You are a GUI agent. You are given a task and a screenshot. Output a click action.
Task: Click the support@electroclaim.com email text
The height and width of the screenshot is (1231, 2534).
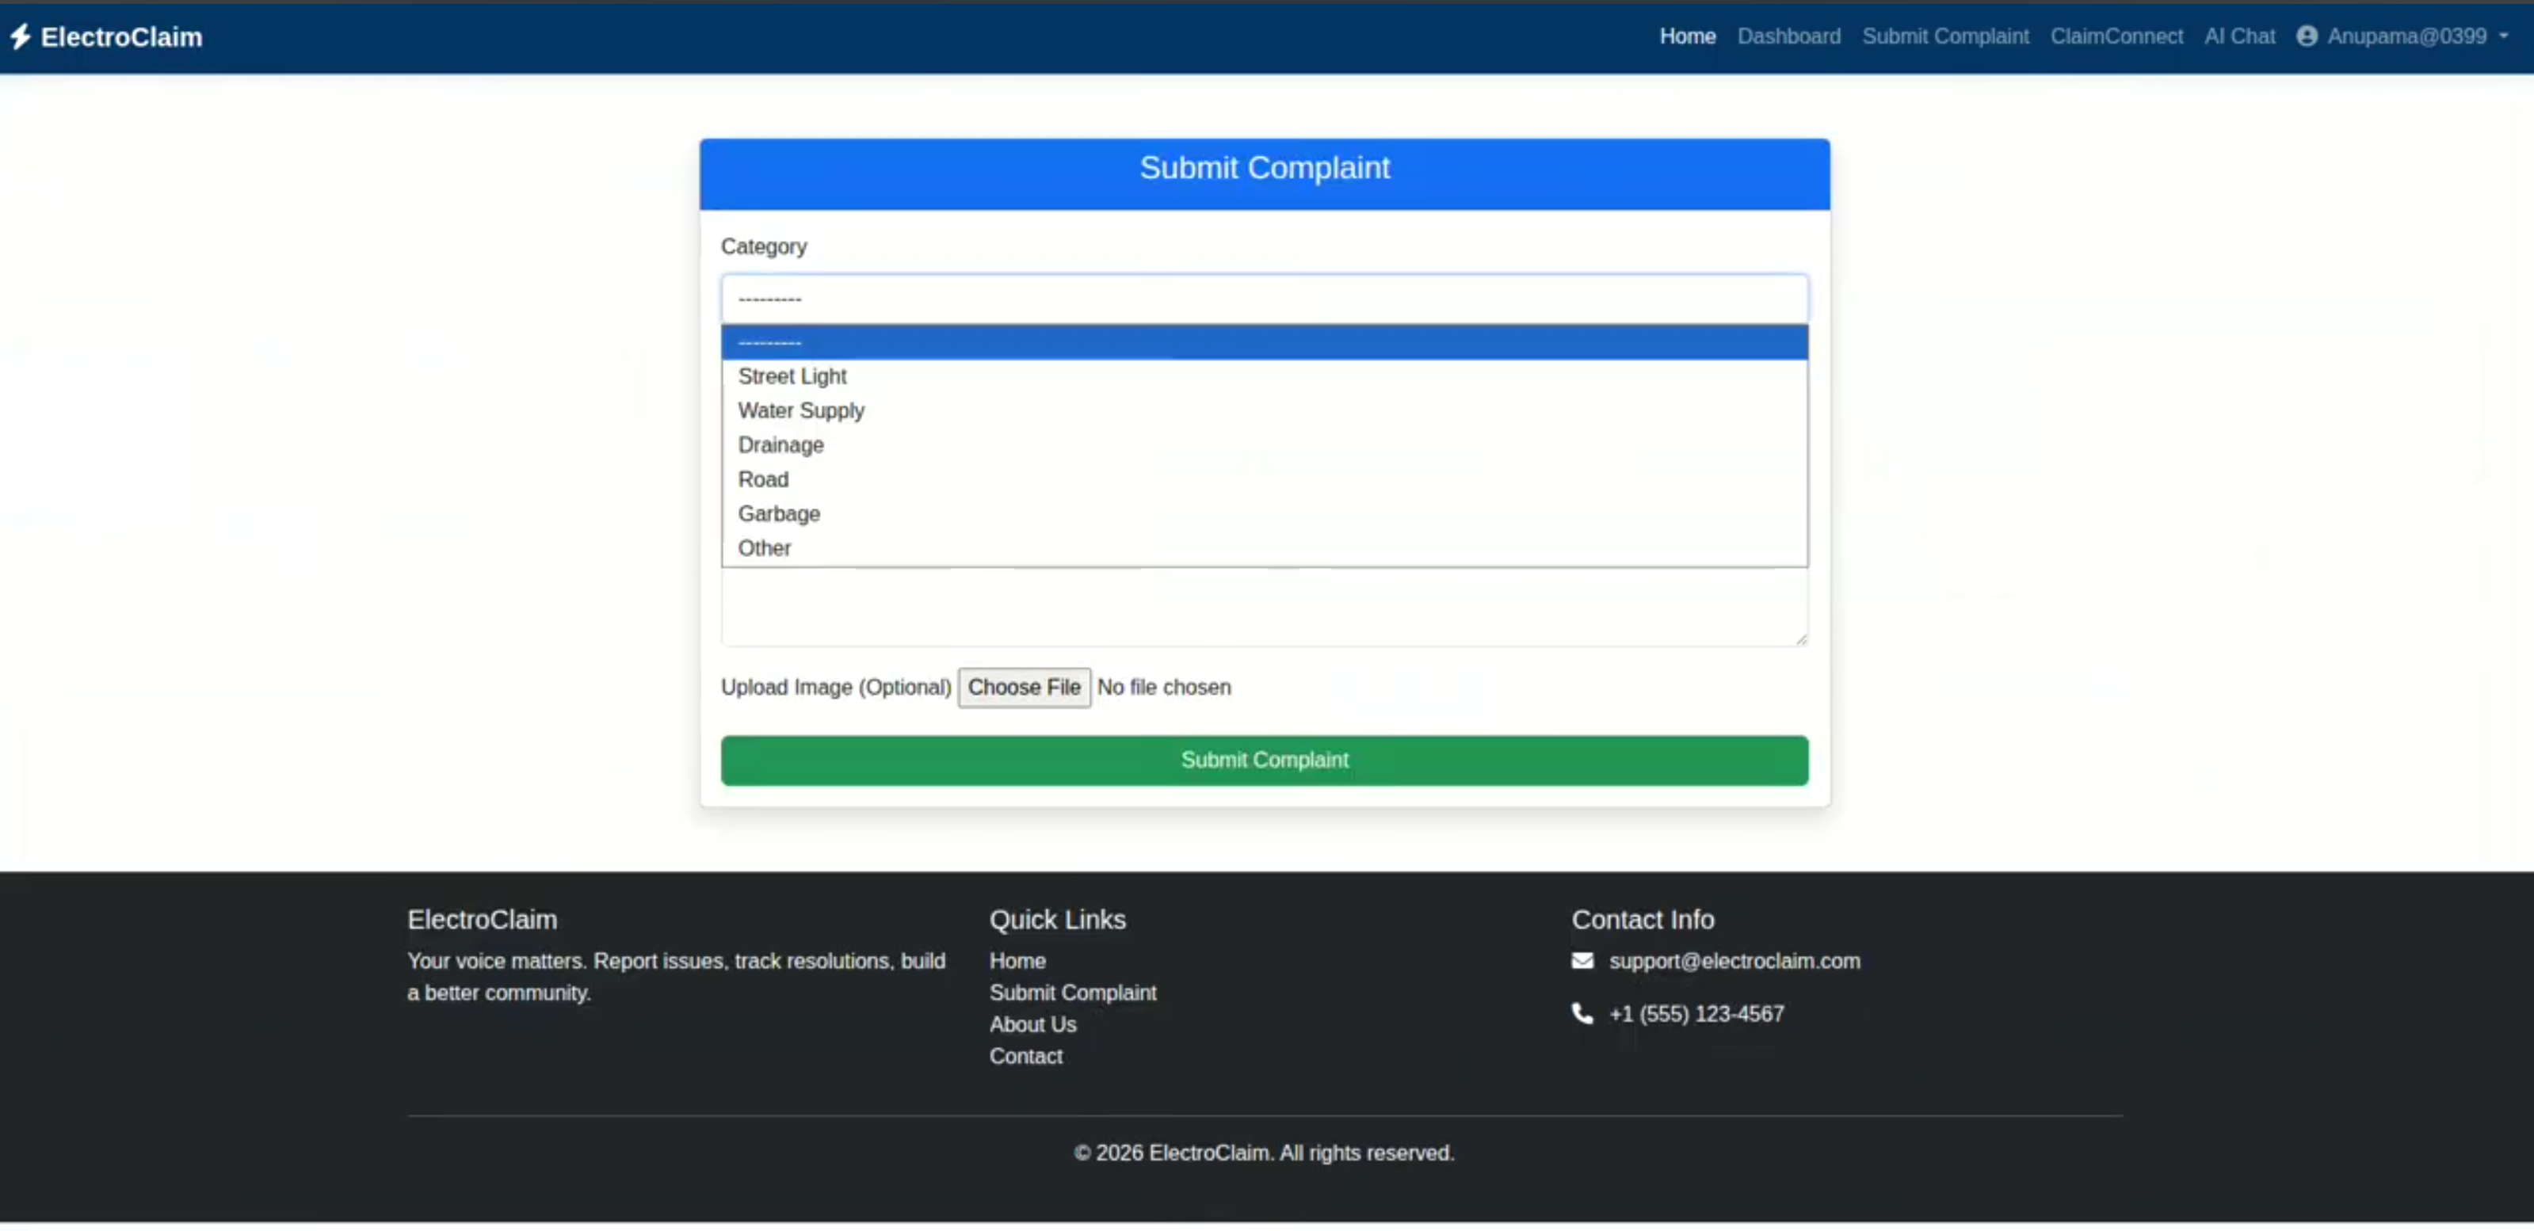[1734, 961]
